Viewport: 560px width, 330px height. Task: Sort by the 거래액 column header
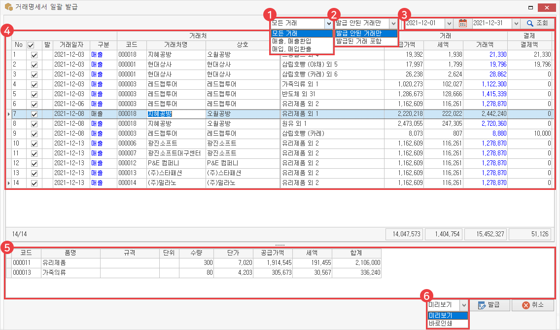[x=485, y=45]
